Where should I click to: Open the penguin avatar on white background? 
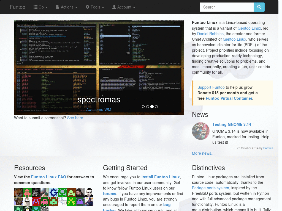[27, 201]
